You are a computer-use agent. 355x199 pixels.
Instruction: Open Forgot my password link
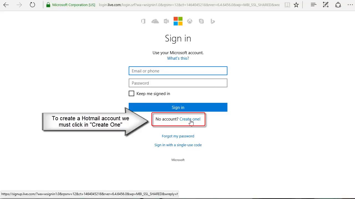(x=178, y=136)
